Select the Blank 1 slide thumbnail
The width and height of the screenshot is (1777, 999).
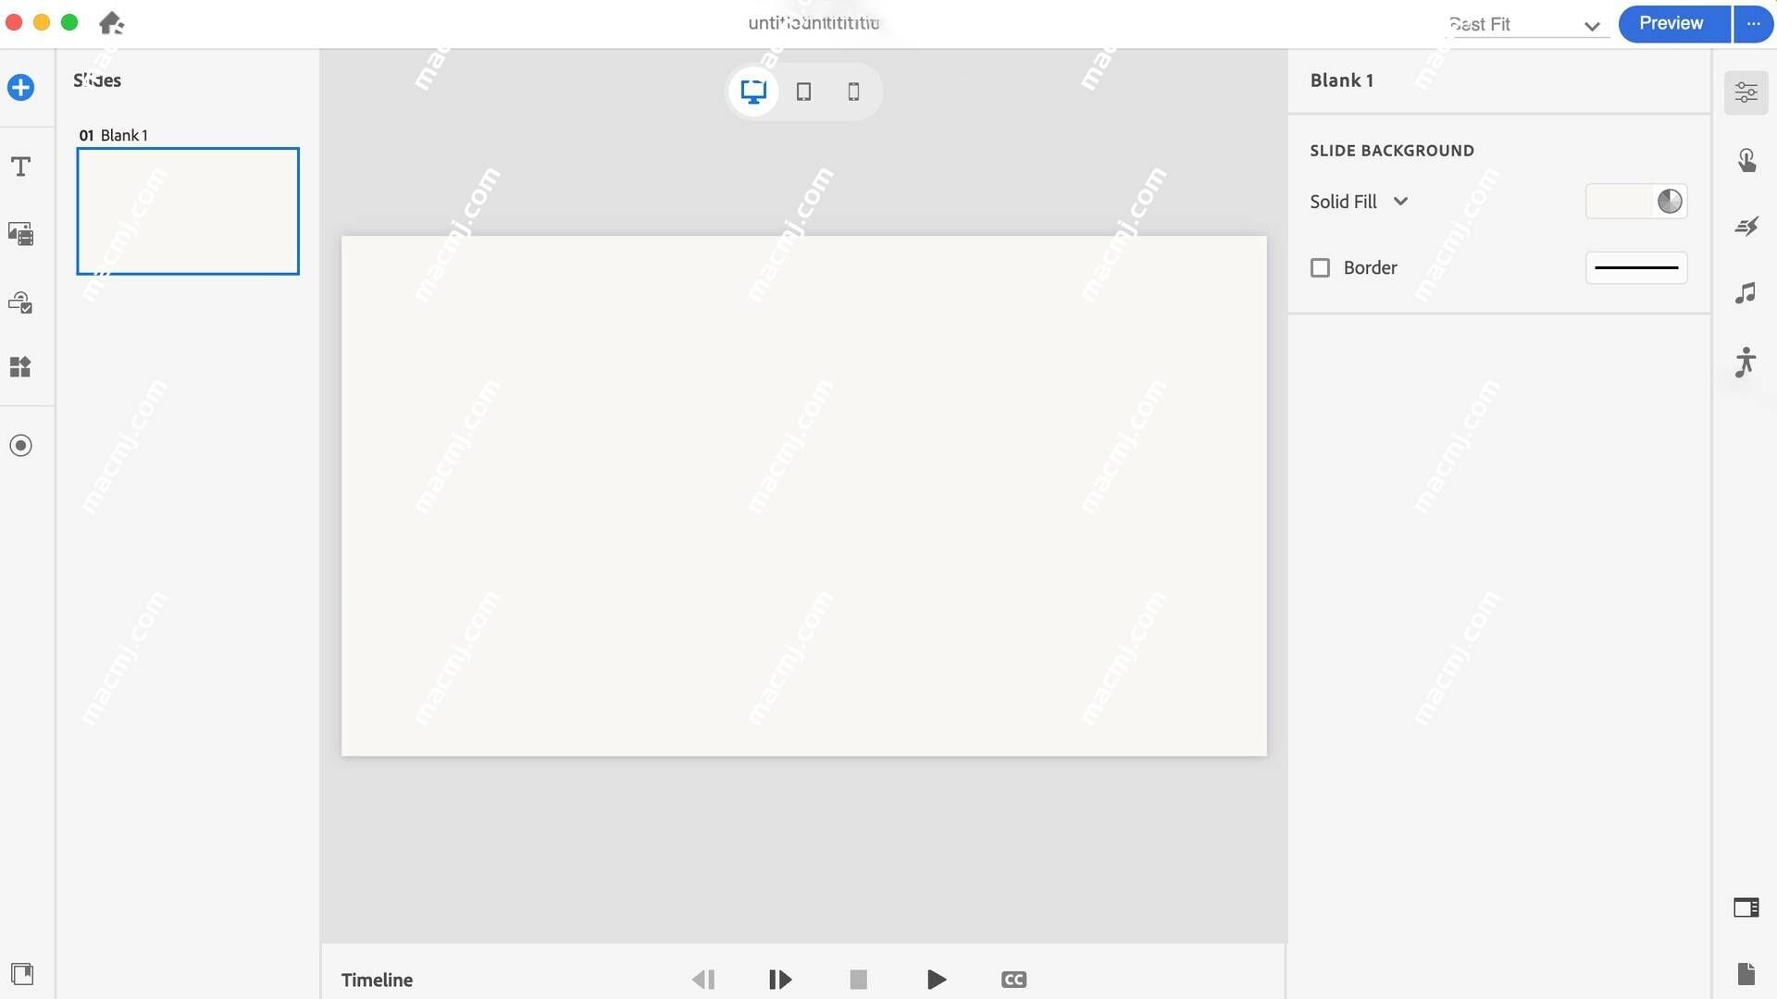188,211
